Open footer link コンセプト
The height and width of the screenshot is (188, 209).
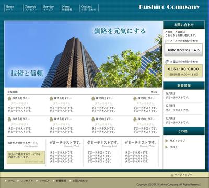pyautogui.click(x=27, y=181)
